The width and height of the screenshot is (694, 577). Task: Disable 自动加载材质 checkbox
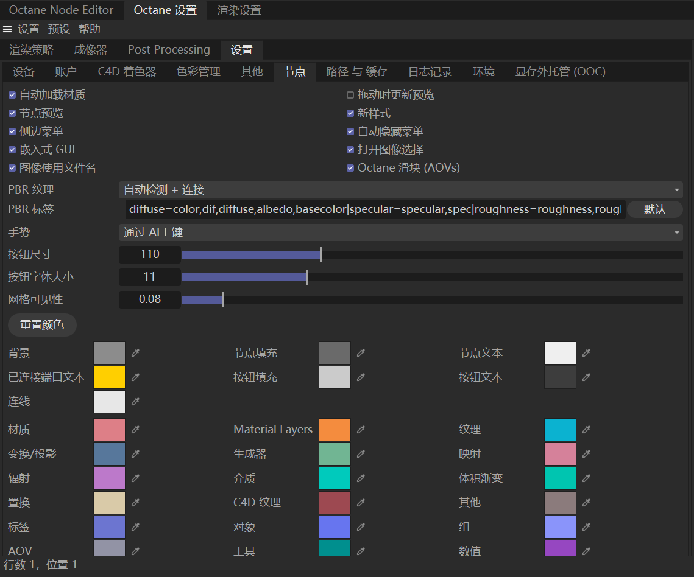12,95
